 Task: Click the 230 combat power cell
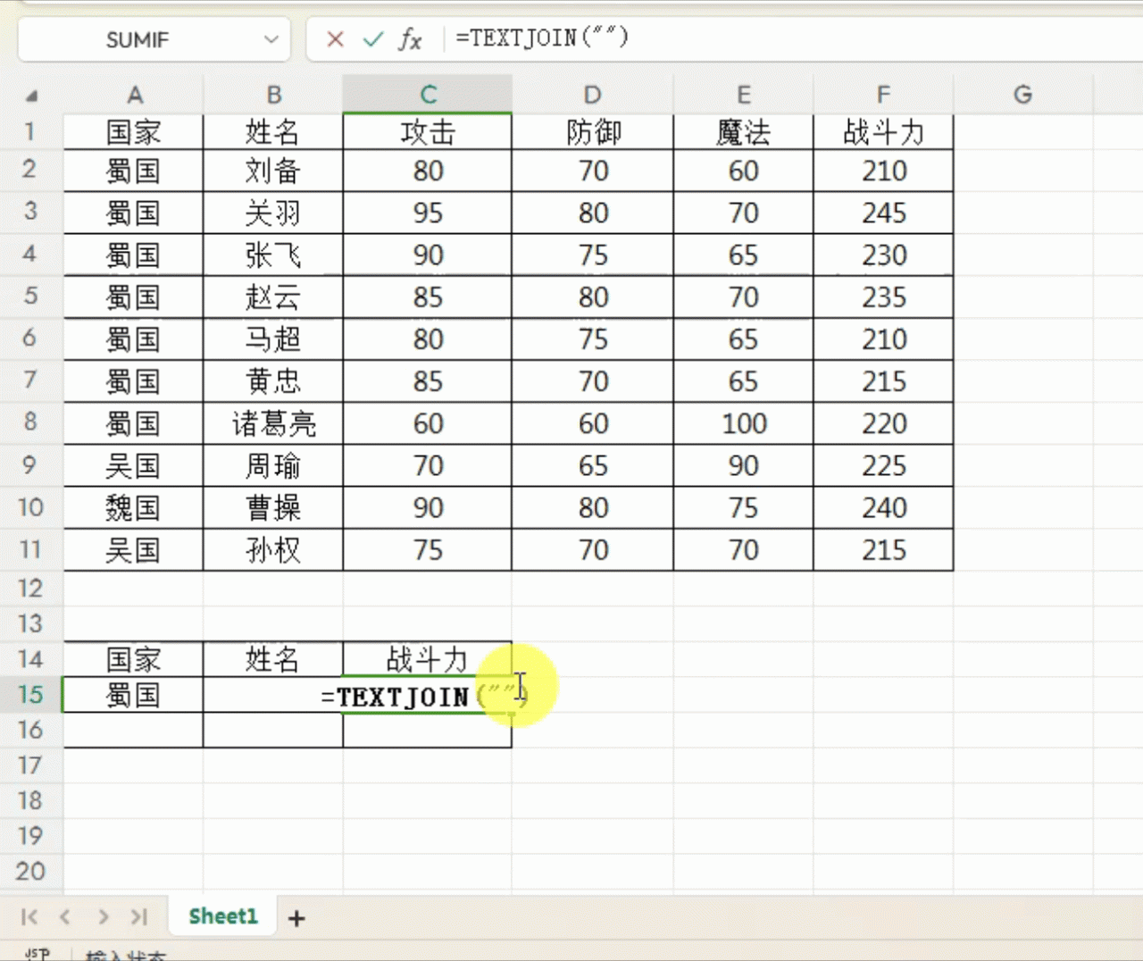pyautogui.click(x=883, y=255)
